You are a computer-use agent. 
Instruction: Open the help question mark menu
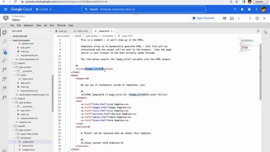[249, 9]
